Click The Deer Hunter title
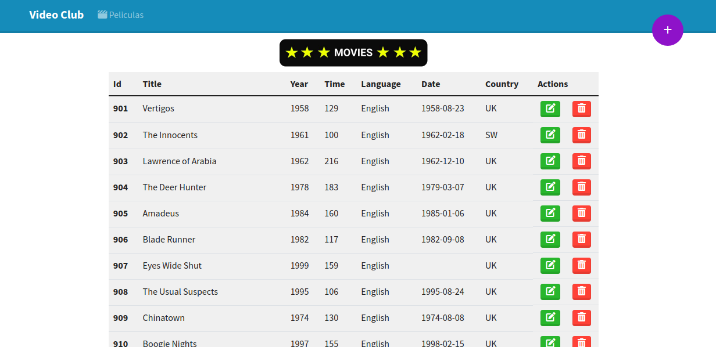This screenshot has width=716, height=347. tap(174, 187)
